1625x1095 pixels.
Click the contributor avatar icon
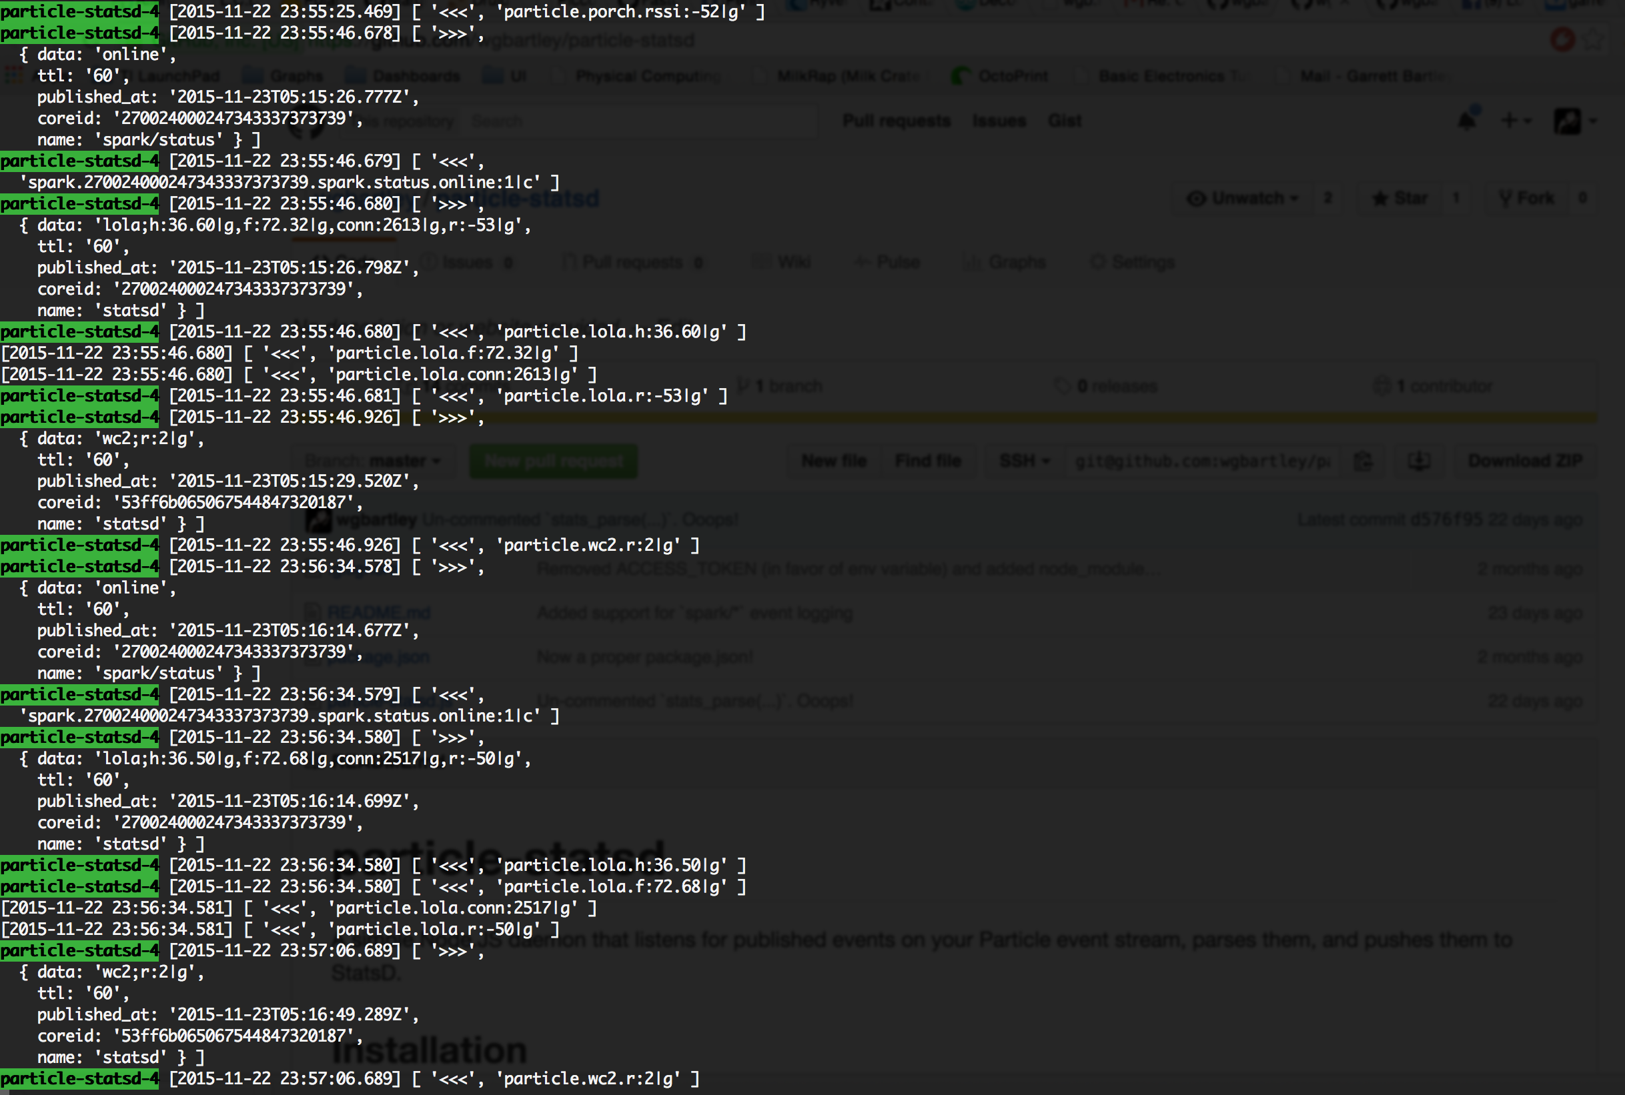pos(1381,385)
